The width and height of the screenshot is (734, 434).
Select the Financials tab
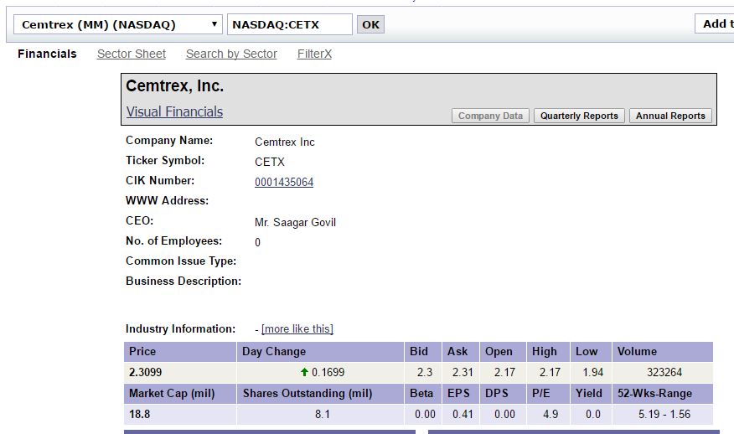pyautogui.click(x=47, y=54)
